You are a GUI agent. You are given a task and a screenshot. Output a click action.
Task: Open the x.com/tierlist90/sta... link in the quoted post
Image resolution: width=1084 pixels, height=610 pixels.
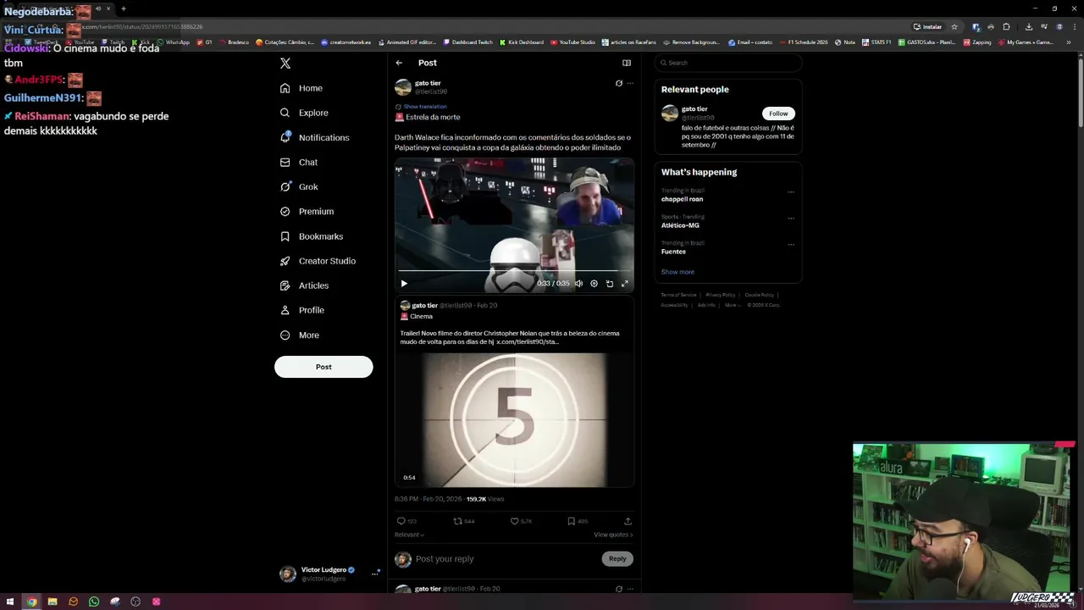(x=527, y=341)
